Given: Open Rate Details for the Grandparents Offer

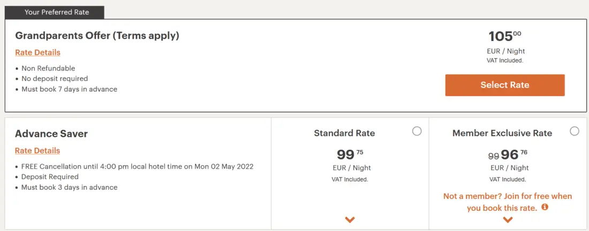Looking at the screenshot, I should (37, 52).
